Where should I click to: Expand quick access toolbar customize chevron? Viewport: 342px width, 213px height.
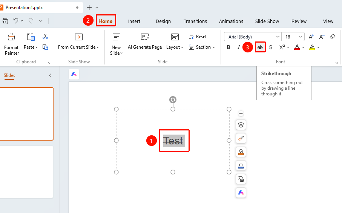(x=41, y=21)
